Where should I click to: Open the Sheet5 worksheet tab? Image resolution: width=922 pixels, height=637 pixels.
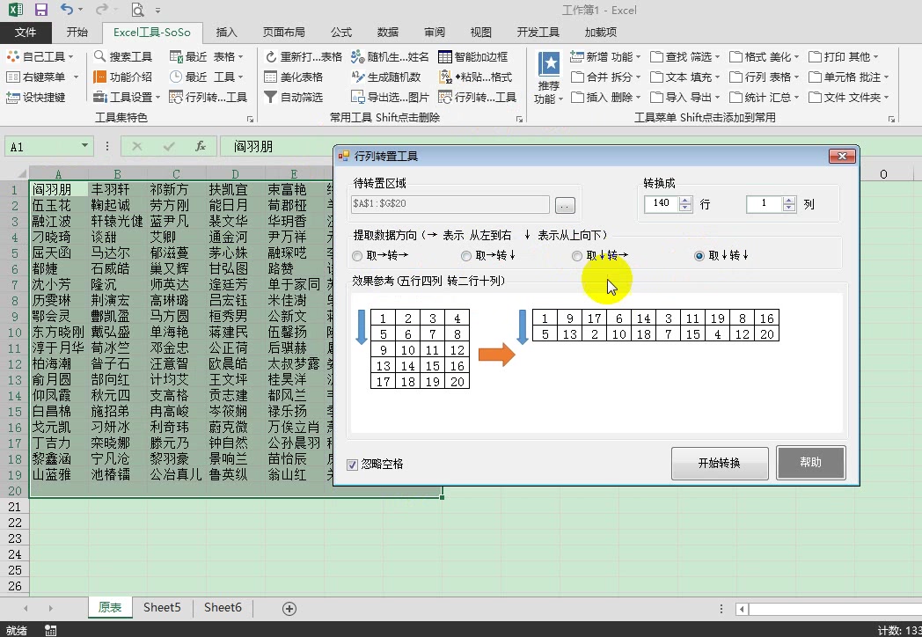(164, 607)
